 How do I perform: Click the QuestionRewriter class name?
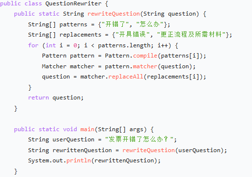click(73, 3)
